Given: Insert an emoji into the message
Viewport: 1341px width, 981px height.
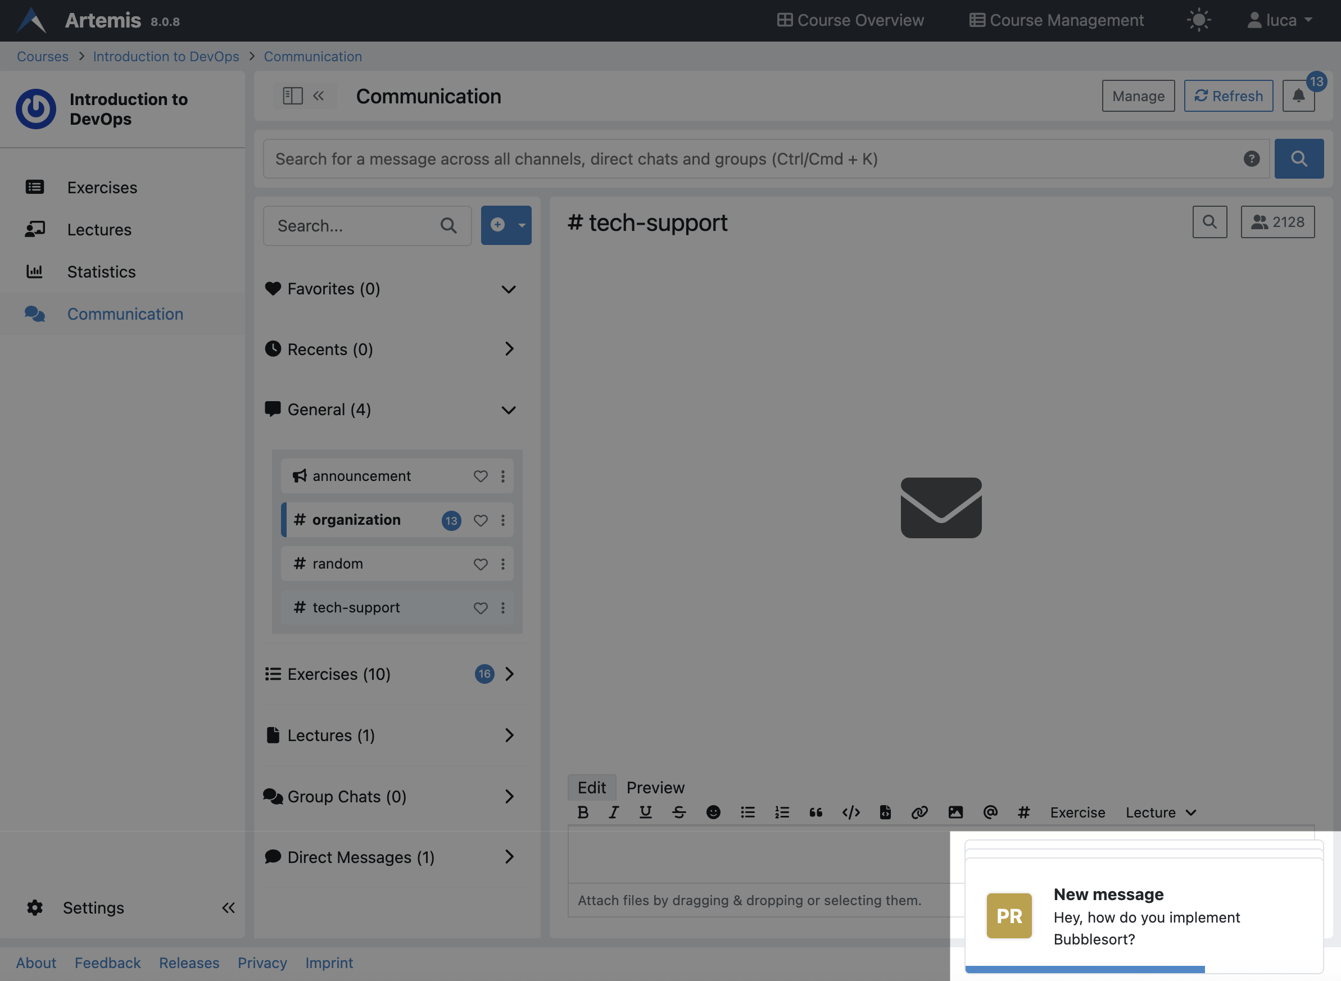Looking at the screenshot, I should (x=713, y=812).
